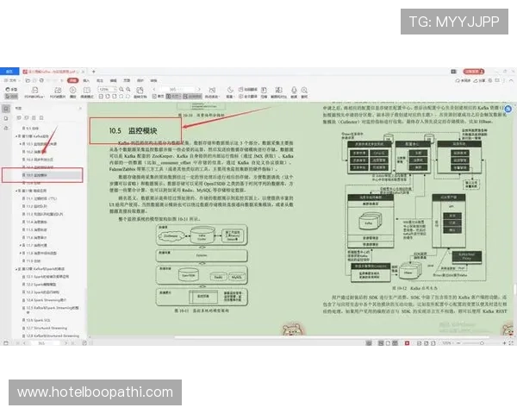Enter fullscreen from status bar corner icon
This screenshot has width=517, height=414.
pyautogui.click(x=511, y=343)
